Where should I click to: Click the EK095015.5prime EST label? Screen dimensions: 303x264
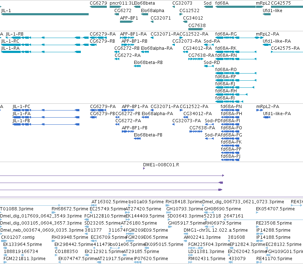pos(164,244)
